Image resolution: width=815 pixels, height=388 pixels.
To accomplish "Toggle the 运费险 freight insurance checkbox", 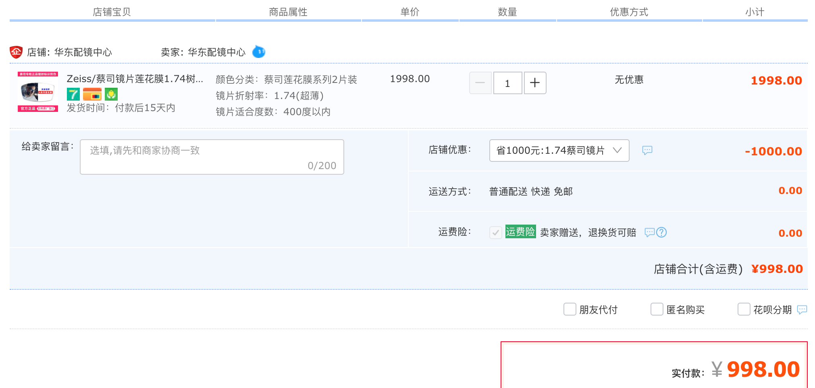I will pos(496,232).
